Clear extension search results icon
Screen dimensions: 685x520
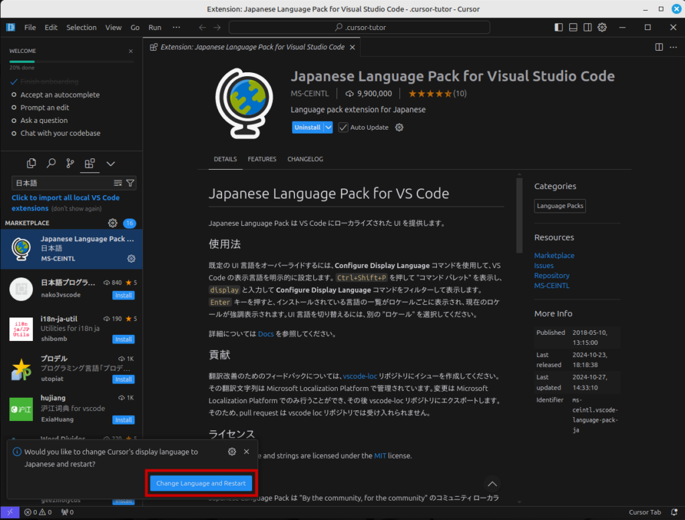[118, 182]
